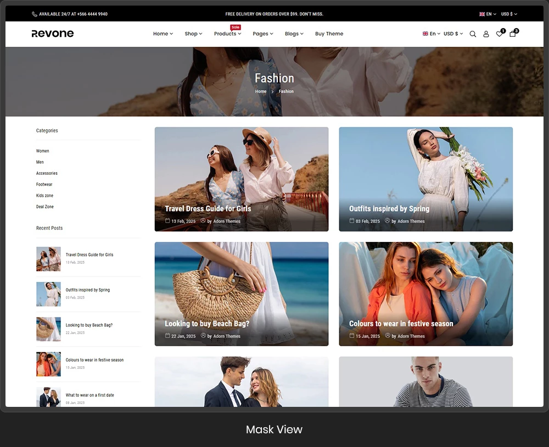
Task: Open the wishlist heart icon
Action: click(499, 34)
